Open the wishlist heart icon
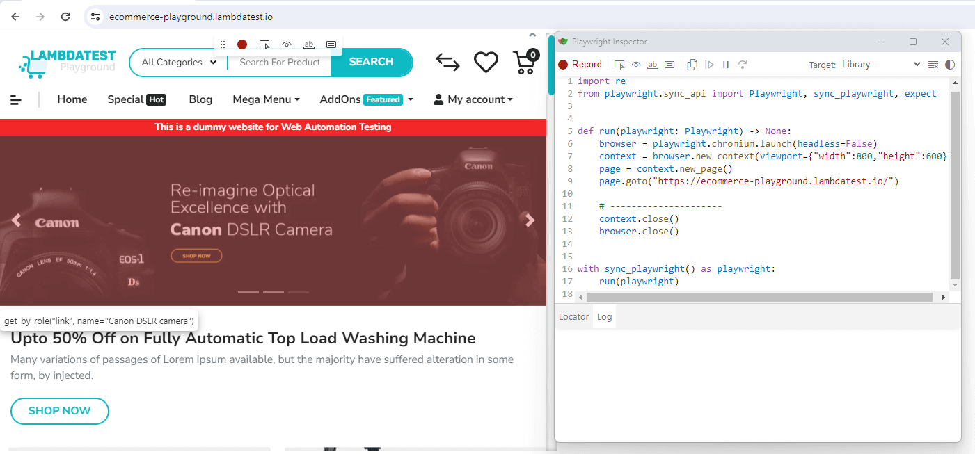Screen dimensions: 975x454 [x=486, y=63]
